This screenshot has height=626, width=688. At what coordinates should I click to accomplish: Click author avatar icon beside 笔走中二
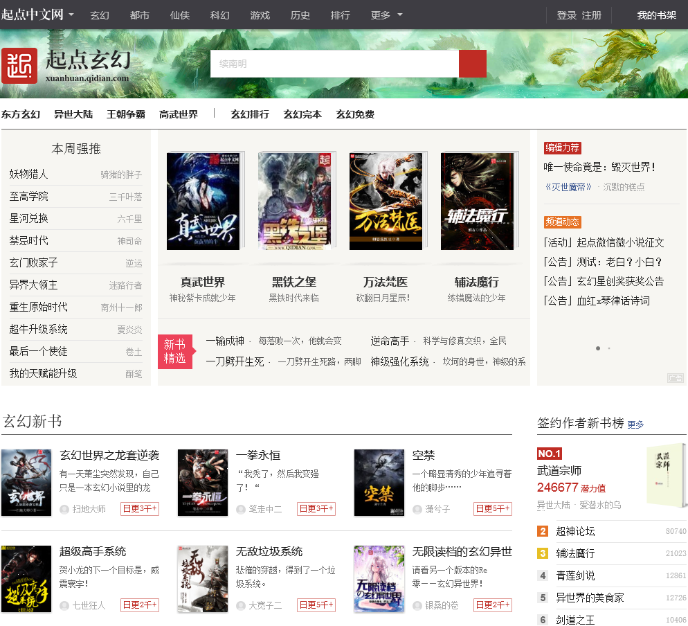tap(241, 509)
